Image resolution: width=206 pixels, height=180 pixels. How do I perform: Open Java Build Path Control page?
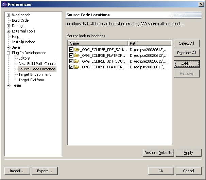pos(37,64)
